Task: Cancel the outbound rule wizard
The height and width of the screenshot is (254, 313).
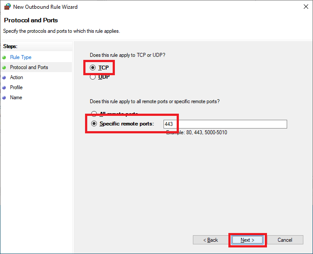Action: point(285,240)
